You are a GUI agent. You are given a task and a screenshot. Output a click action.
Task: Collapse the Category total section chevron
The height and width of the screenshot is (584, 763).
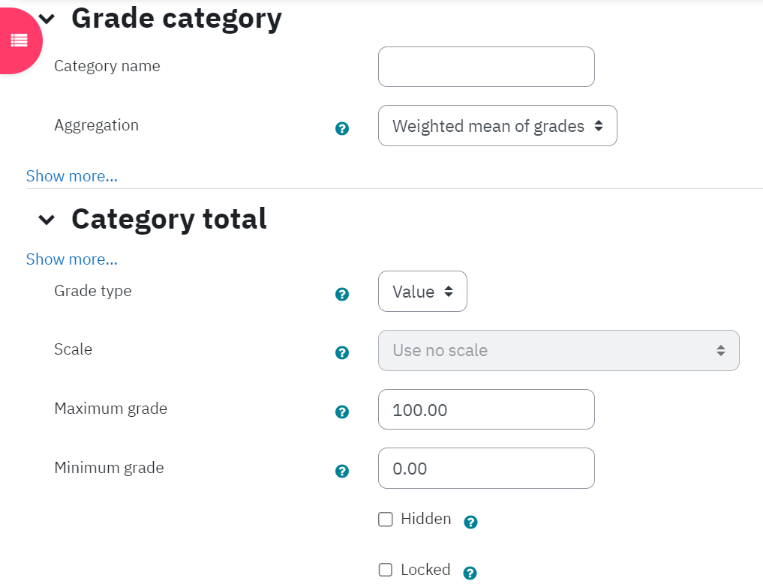pos(47,220)
